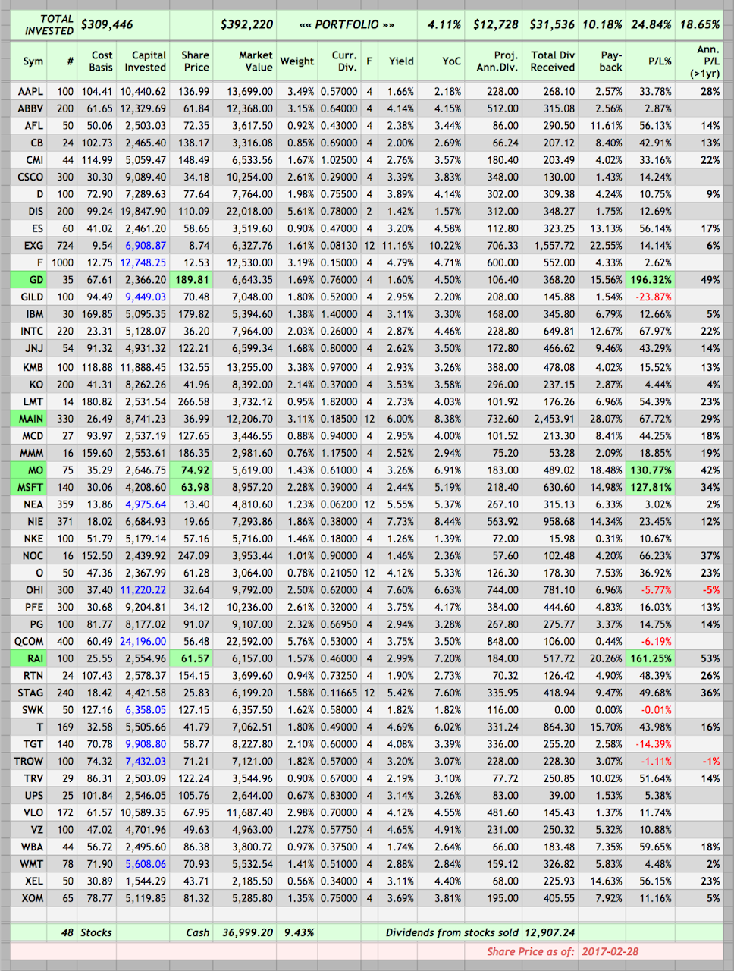The height and width of the screenshot is (971, 734).
Task: Select WMT capital invested 5,608.06
Action: 146,864
